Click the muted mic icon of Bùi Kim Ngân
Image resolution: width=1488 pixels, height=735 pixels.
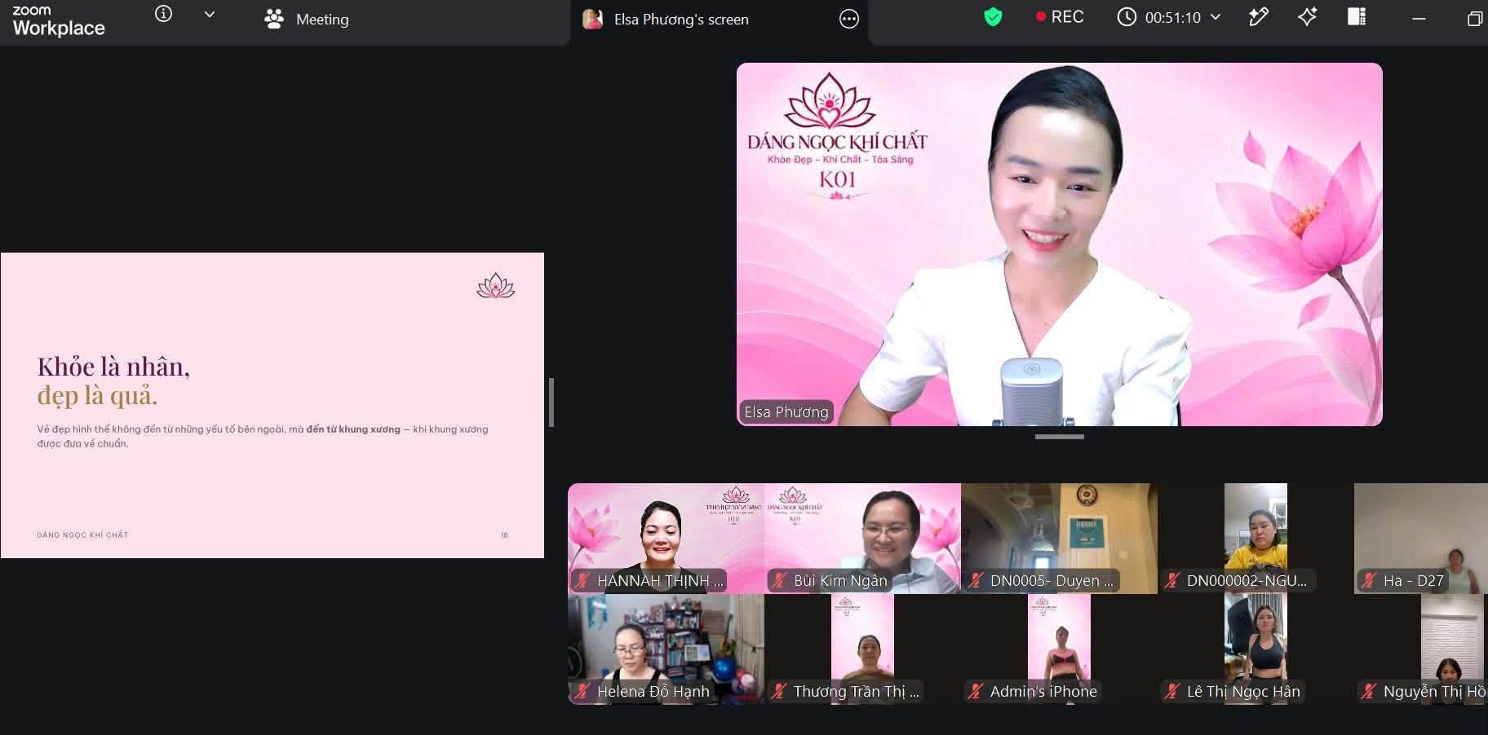pos(779,581)
